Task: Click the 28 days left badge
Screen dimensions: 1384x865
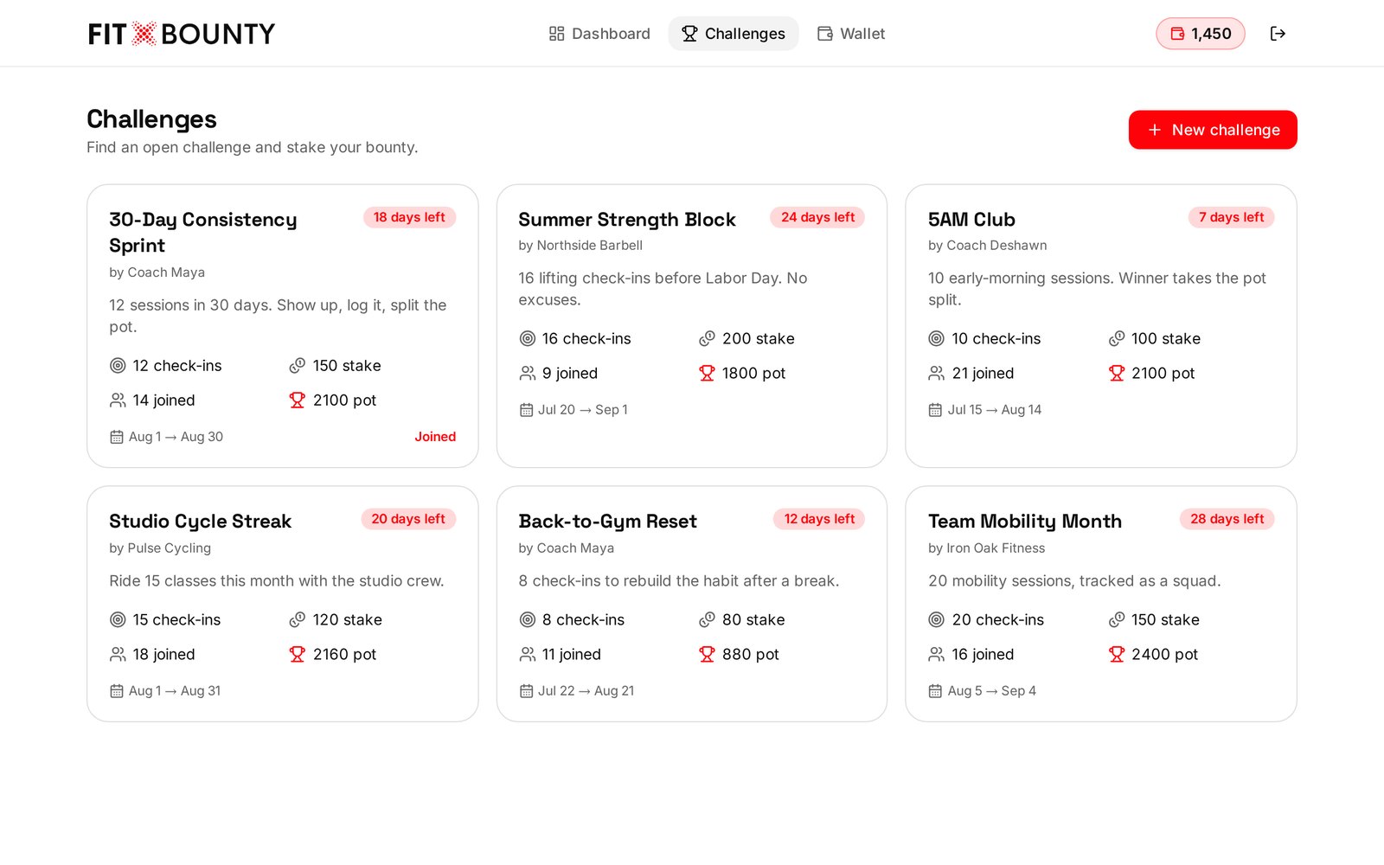Action: (1227, 519)
